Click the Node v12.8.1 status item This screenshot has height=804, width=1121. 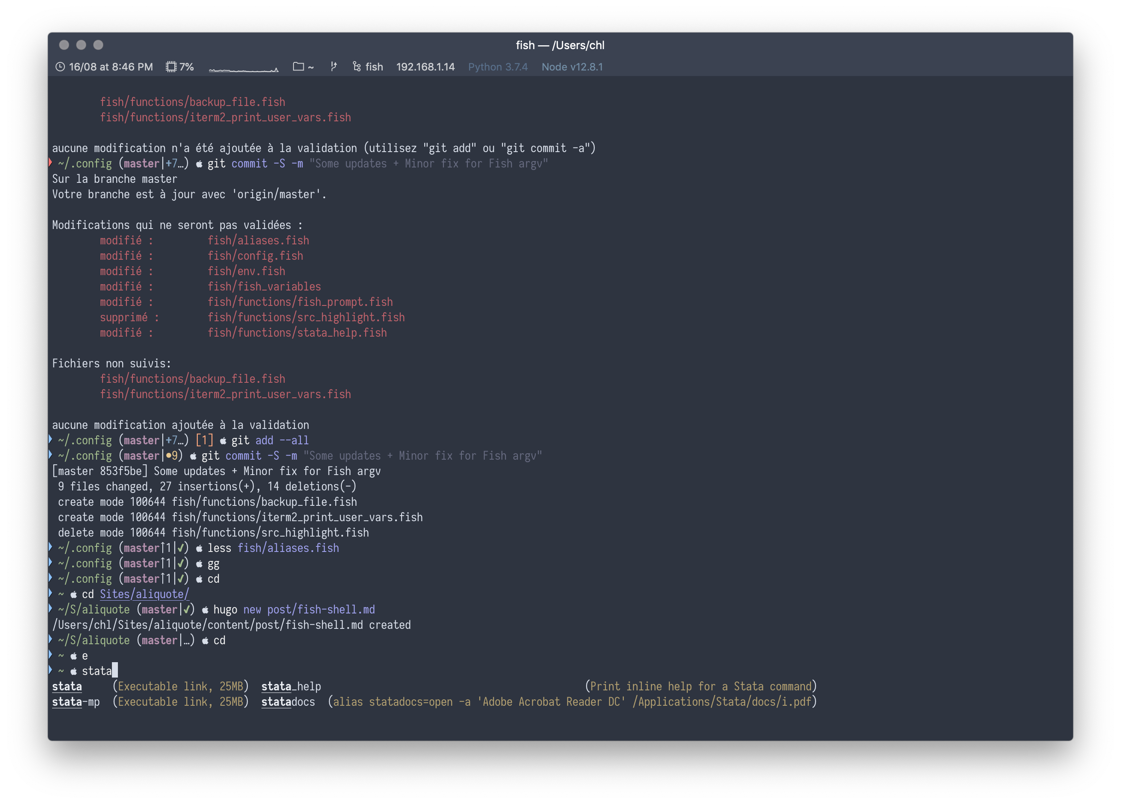click(x=572, y=67)
